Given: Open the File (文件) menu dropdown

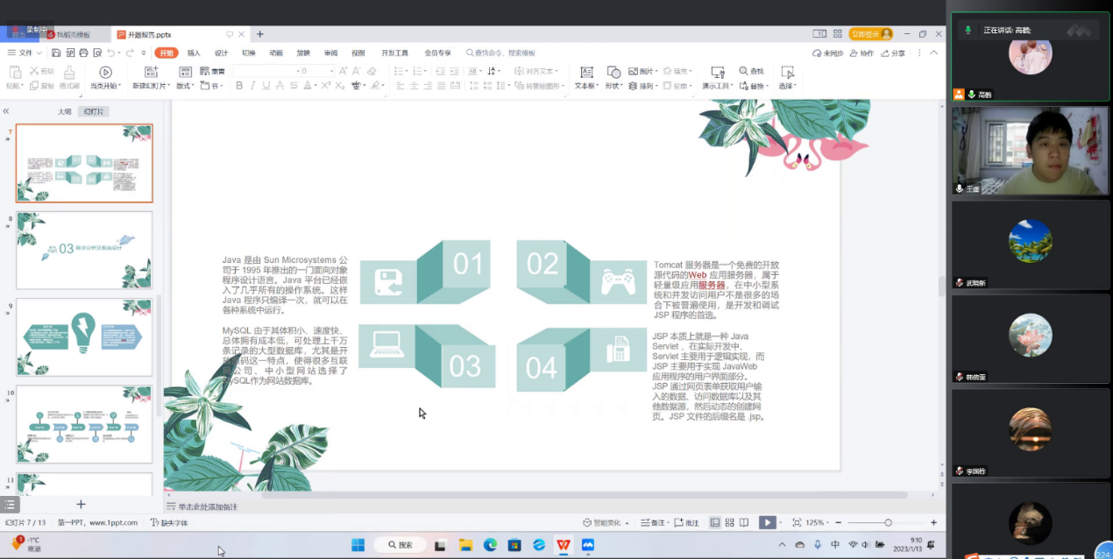Looking at the screenshot, I should pyautogui.click(x=25, y=53).
